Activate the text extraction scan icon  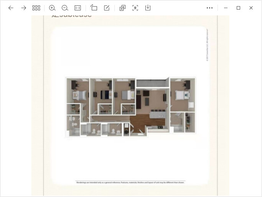coord(135,8)
